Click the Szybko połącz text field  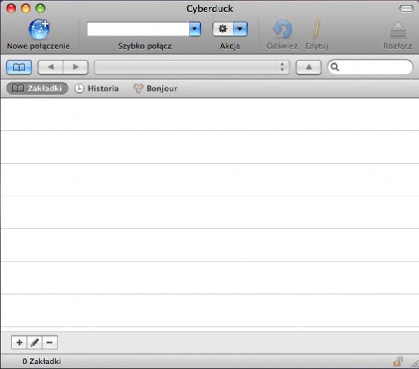coord(138,29)
